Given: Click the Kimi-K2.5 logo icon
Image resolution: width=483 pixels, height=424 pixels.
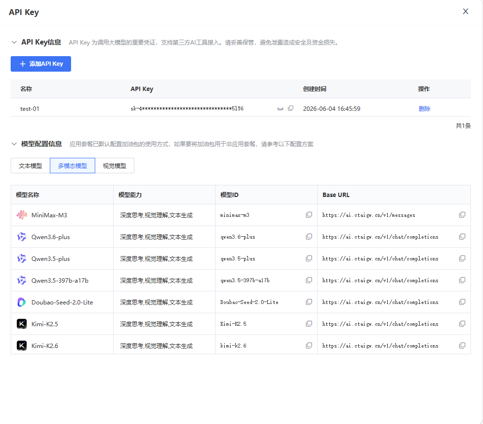Looking at the screenshot, I should [22, 324].
